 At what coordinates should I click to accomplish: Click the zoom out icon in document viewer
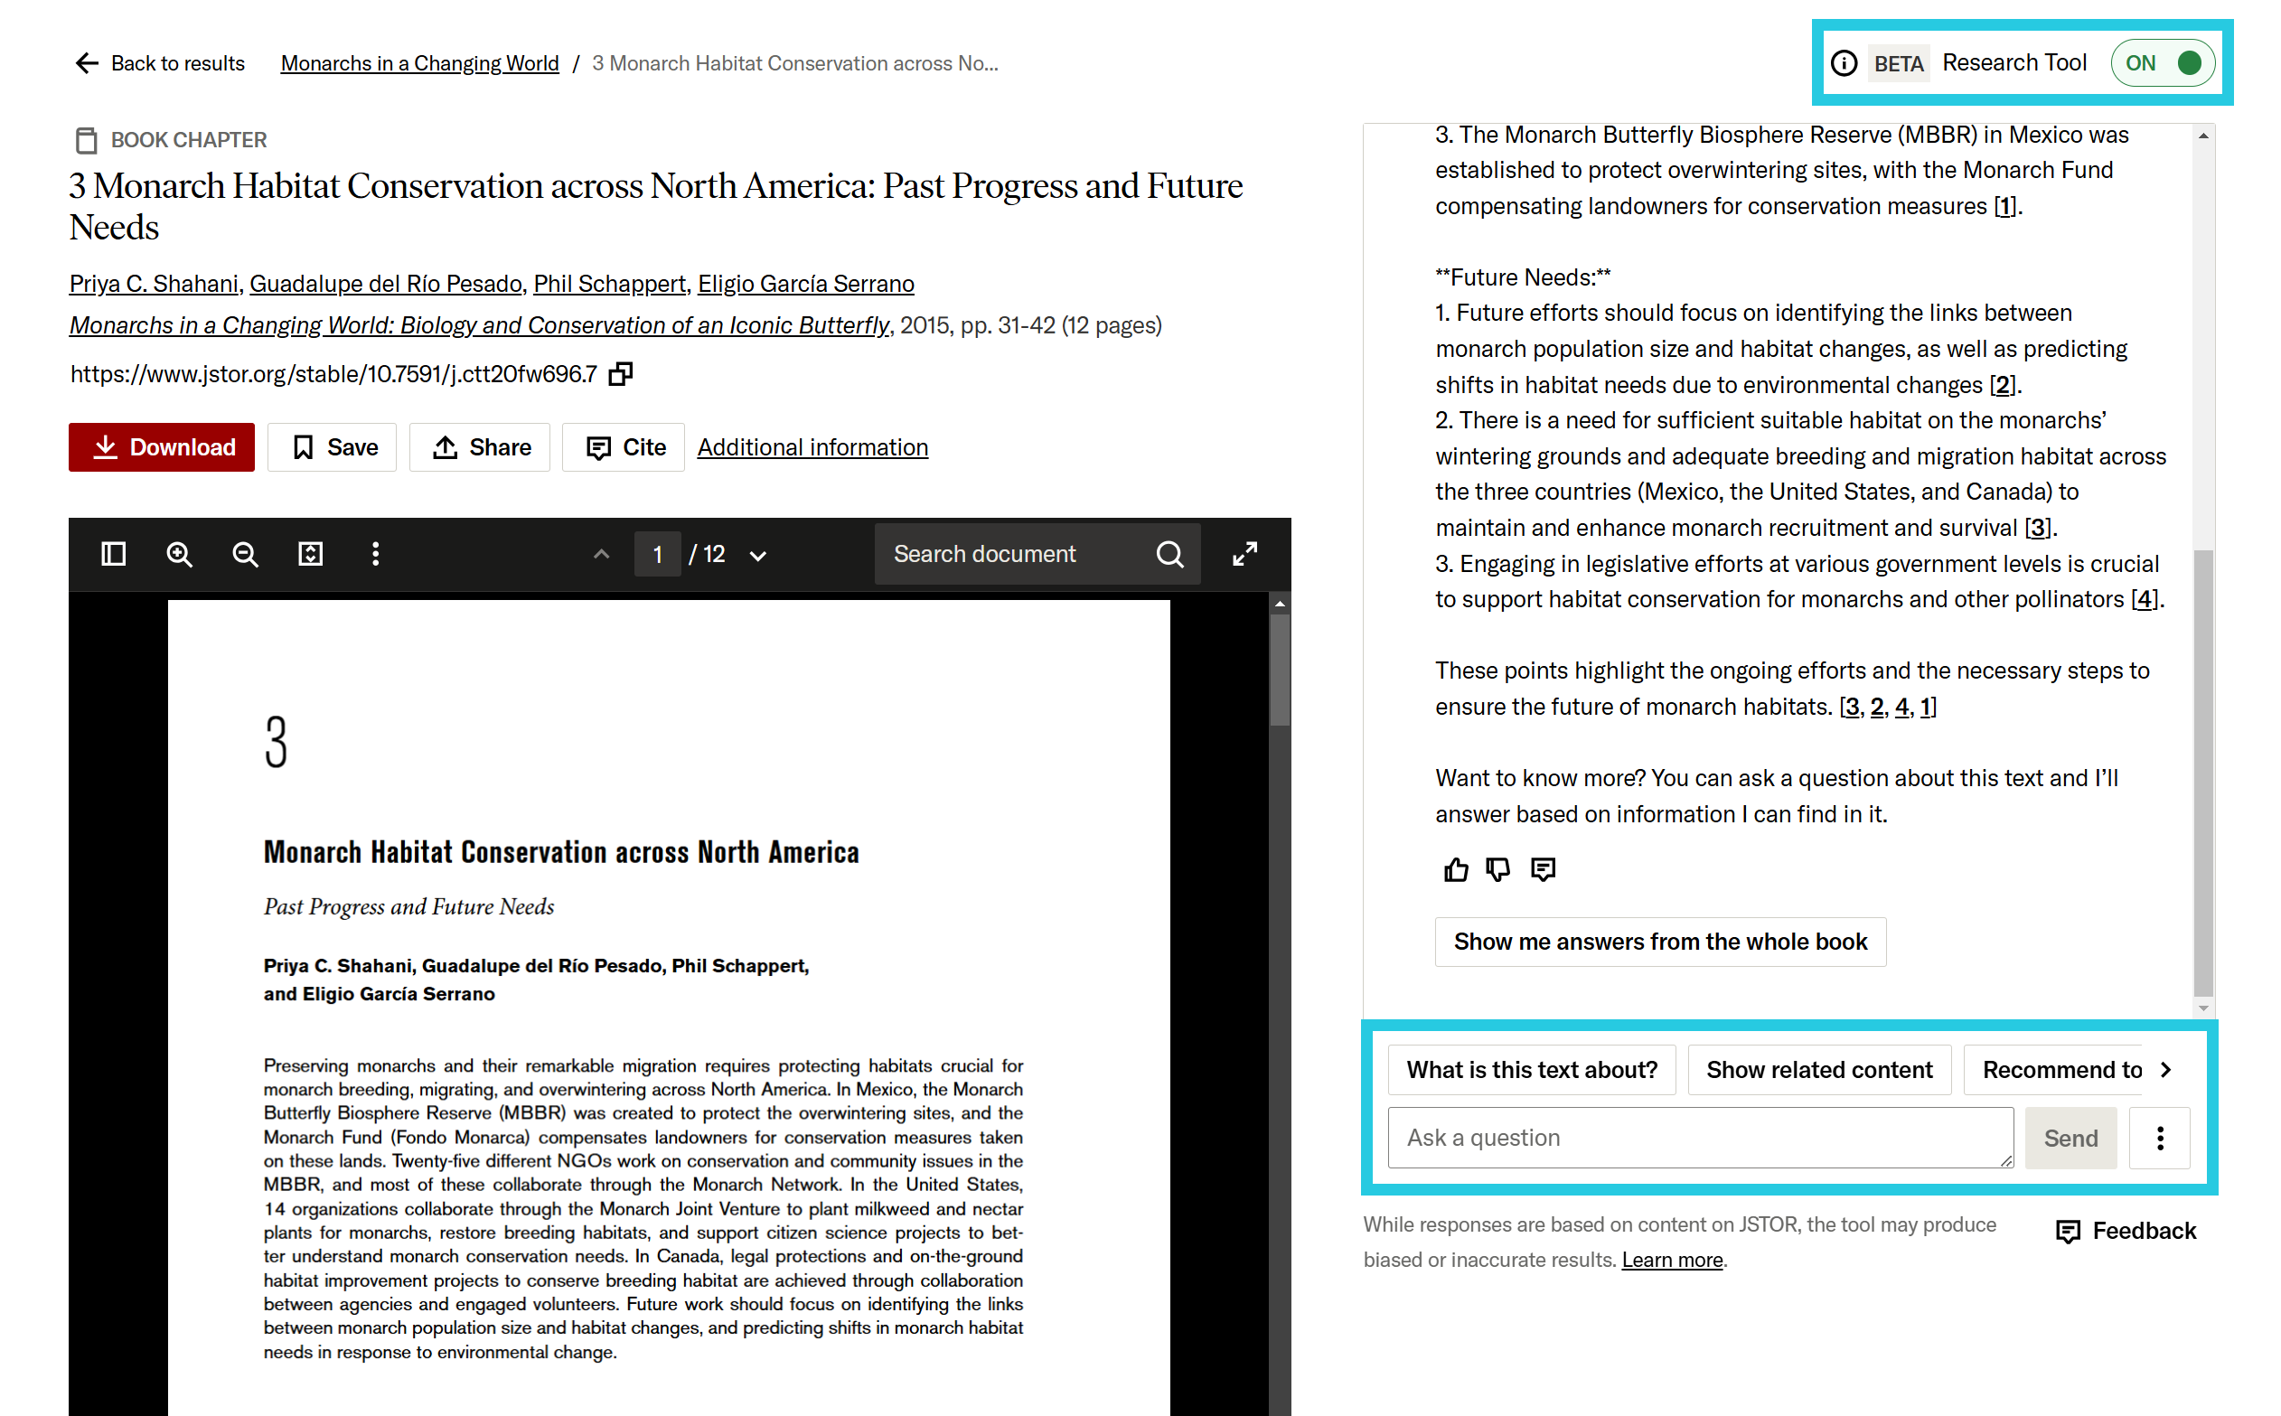tap(245, 555)
